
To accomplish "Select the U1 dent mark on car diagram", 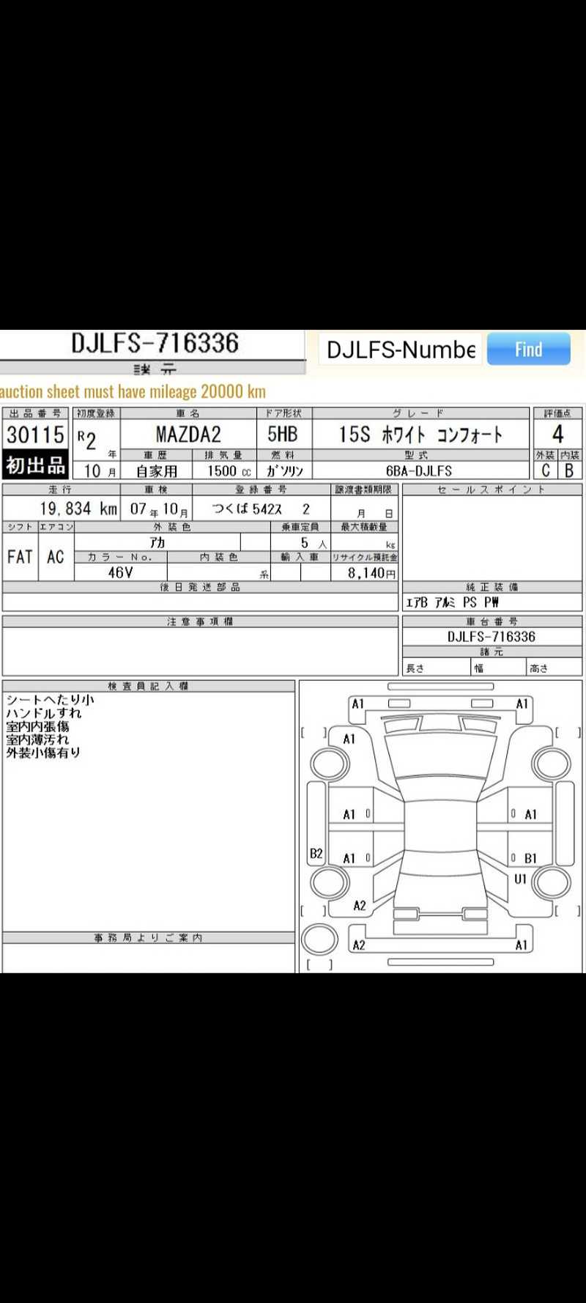I will [x=520, y=879].
